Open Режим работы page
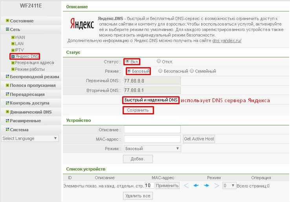This screenshot has height=202, width=290. 29,69
